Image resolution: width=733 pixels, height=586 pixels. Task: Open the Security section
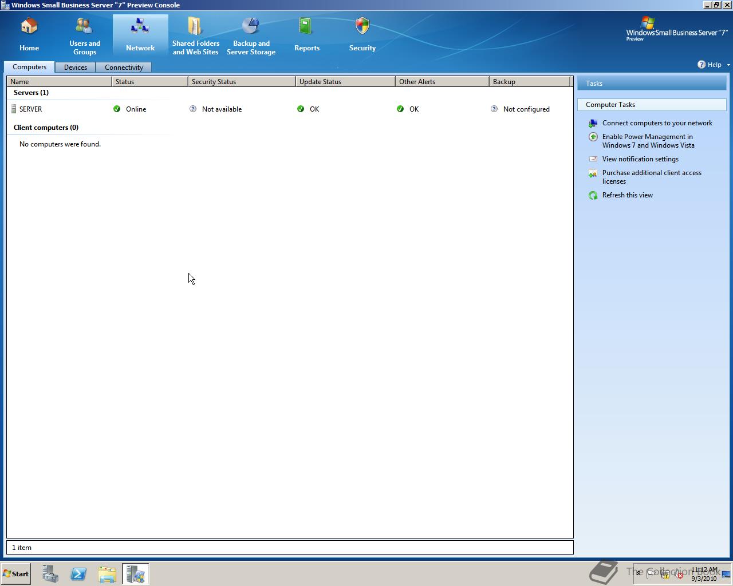pyautogui.click(x=362, y=35)
